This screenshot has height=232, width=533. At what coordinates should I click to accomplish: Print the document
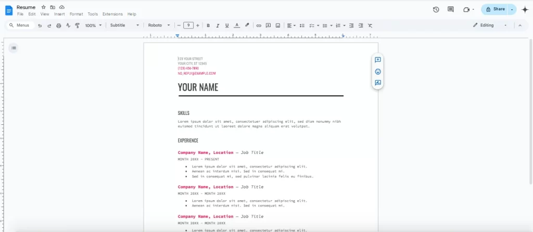[58, 25]
